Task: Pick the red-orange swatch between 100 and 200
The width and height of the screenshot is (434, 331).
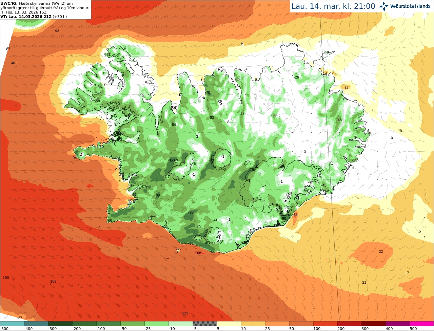Action: (x=325, y=324)
